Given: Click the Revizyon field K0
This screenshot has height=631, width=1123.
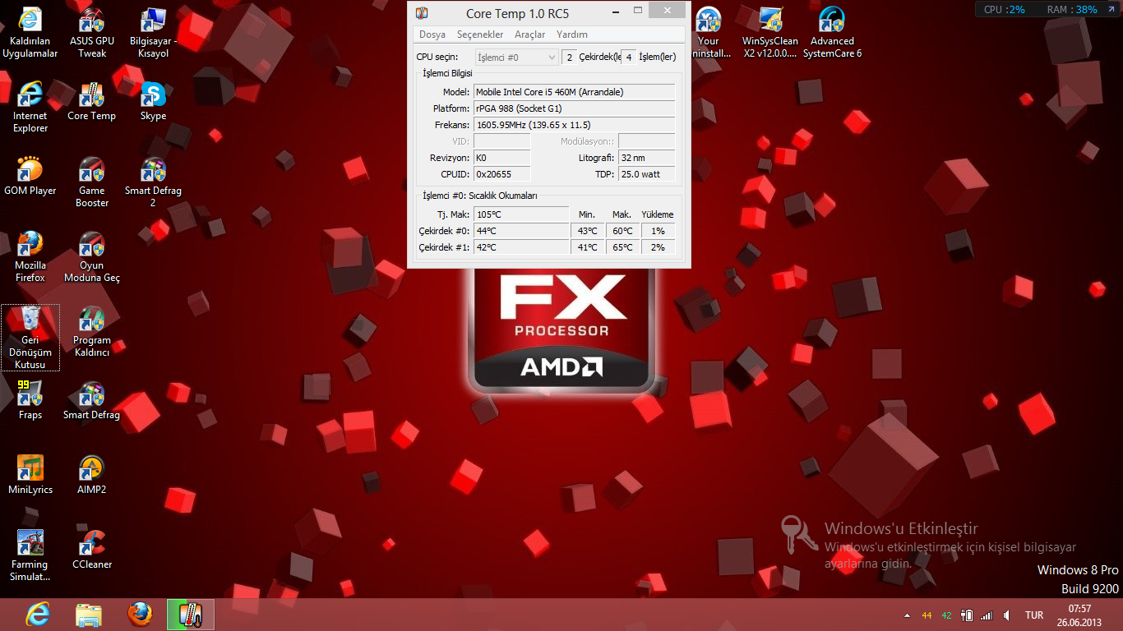Looking at the screenshot, I should pos(502,158).
